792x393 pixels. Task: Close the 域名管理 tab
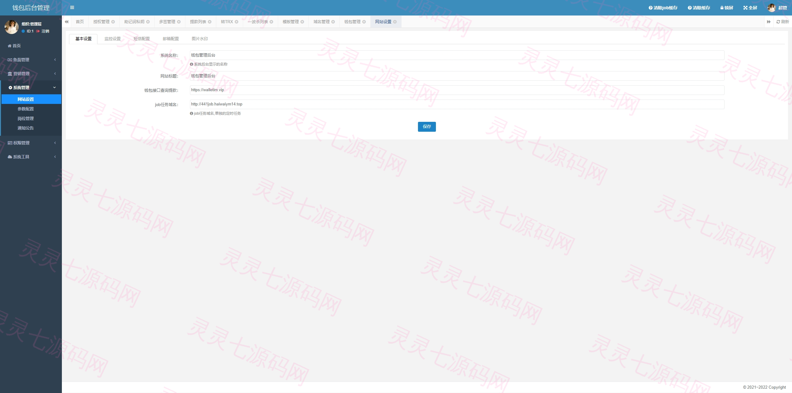point(333,22)
